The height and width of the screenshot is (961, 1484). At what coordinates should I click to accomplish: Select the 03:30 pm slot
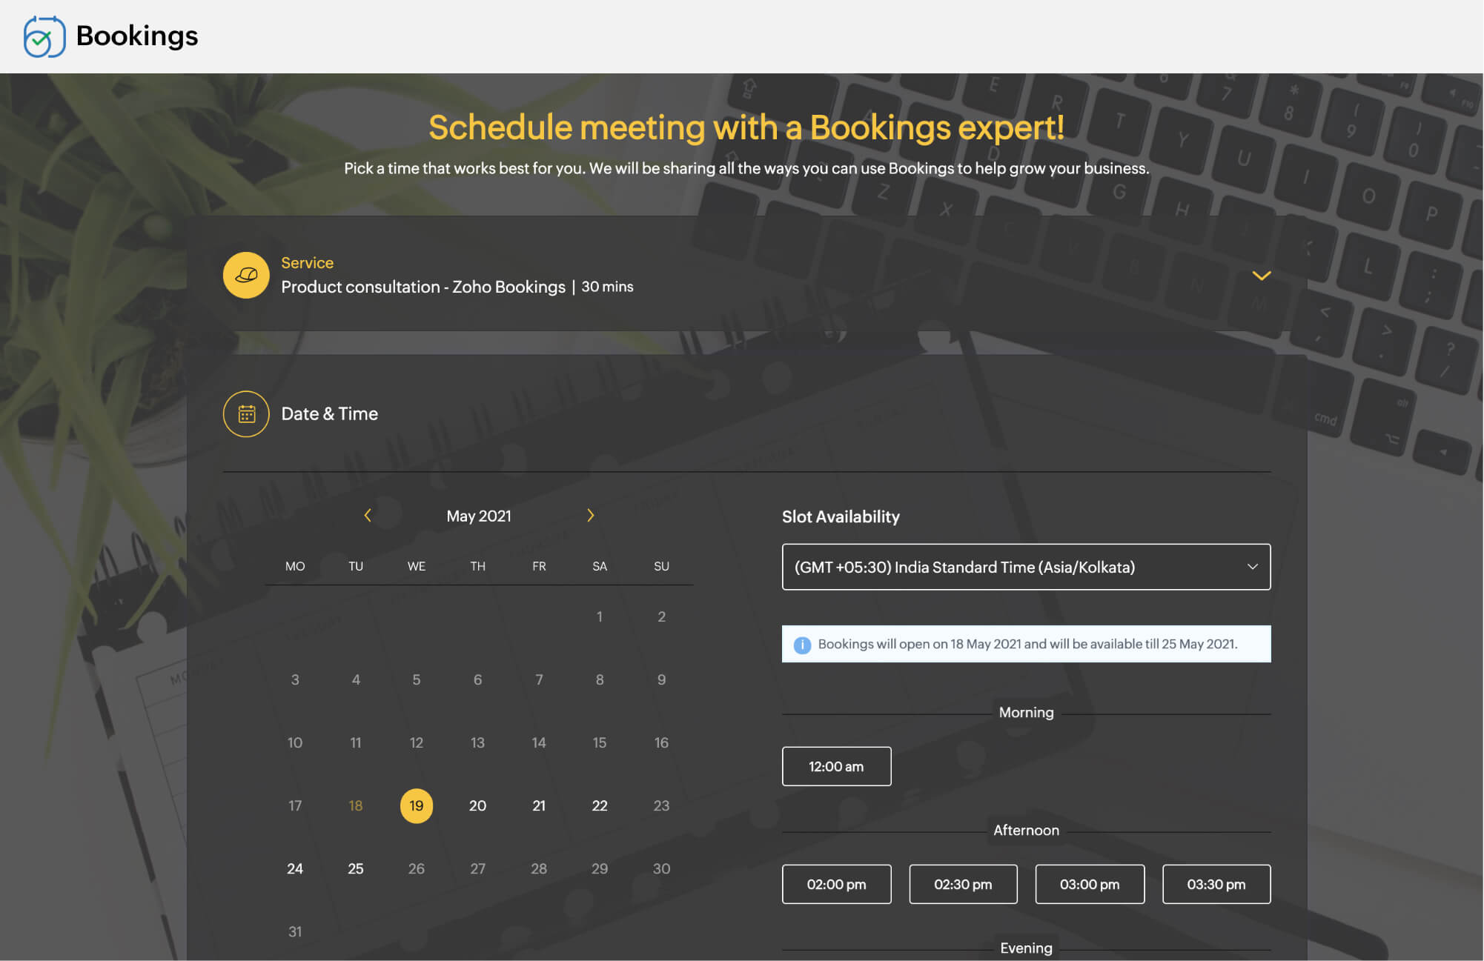click(x=1216, y=884)
